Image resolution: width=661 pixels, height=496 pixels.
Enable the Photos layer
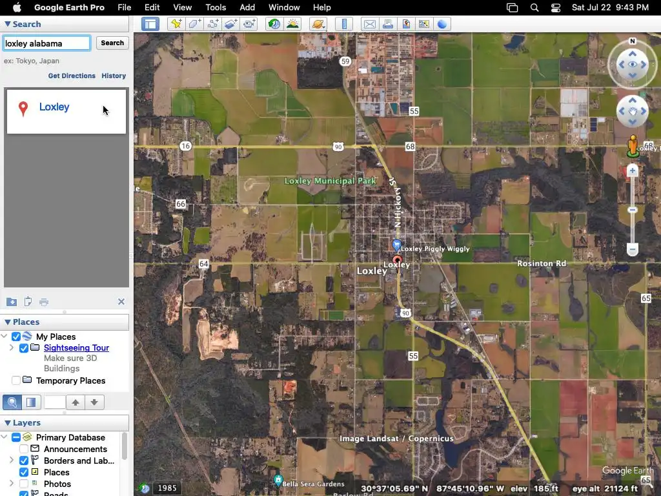point(24,484)
